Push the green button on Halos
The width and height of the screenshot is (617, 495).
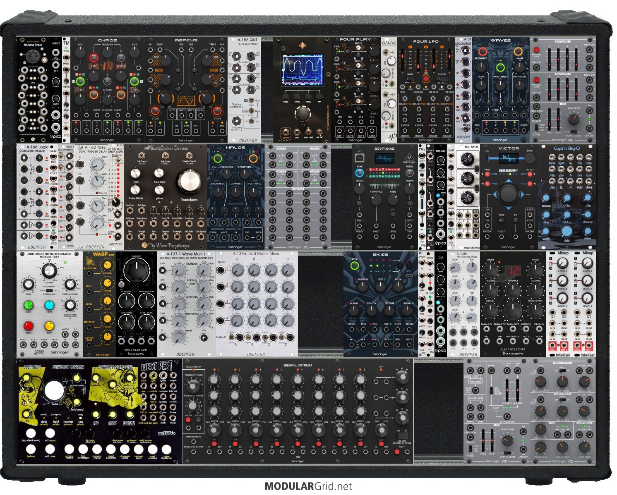point(218,159)
